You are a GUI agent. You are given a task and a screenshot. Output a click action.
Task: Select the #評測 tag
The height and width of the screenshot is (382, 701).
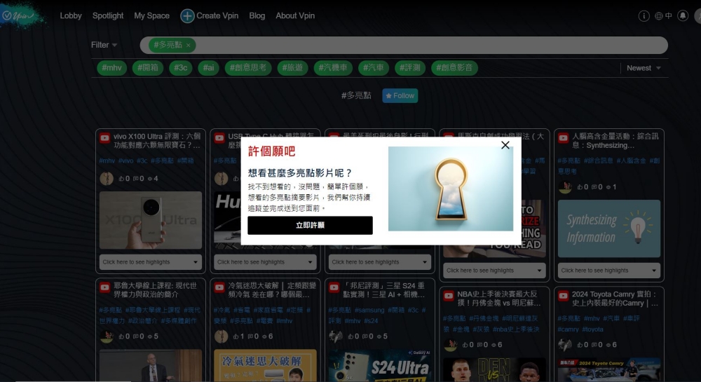coord(410,68)
